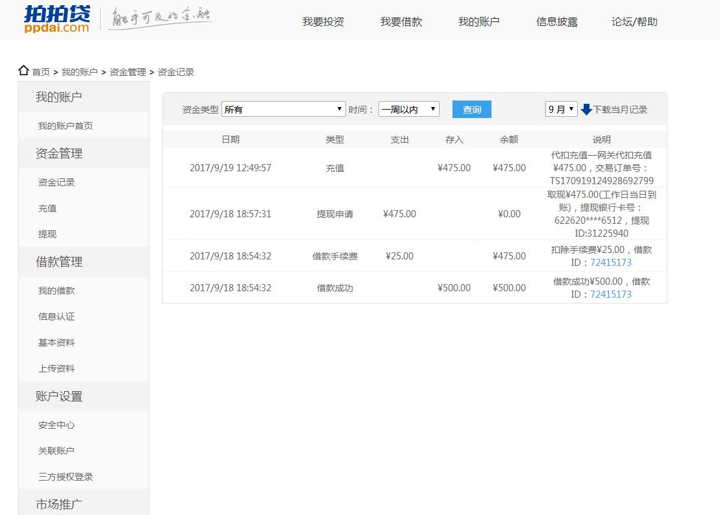The width and height of the screenshot is (720, 515).
Task: Open the 9月 month selector dropdown
Action: coord(561,108)
